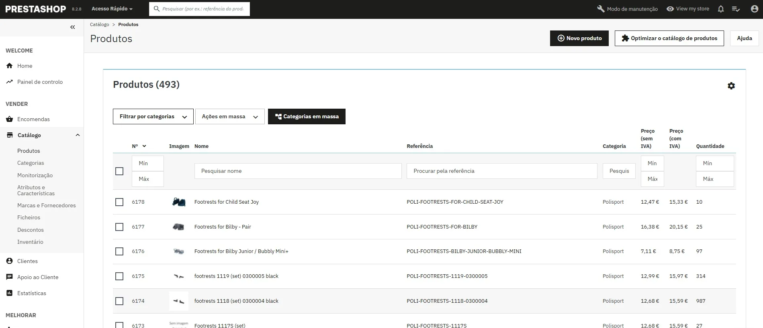The width and height of the screenshot is (763, 328).
Task: Open thumbnail of footrests 1118 (set) black
Action: [179, 301]
